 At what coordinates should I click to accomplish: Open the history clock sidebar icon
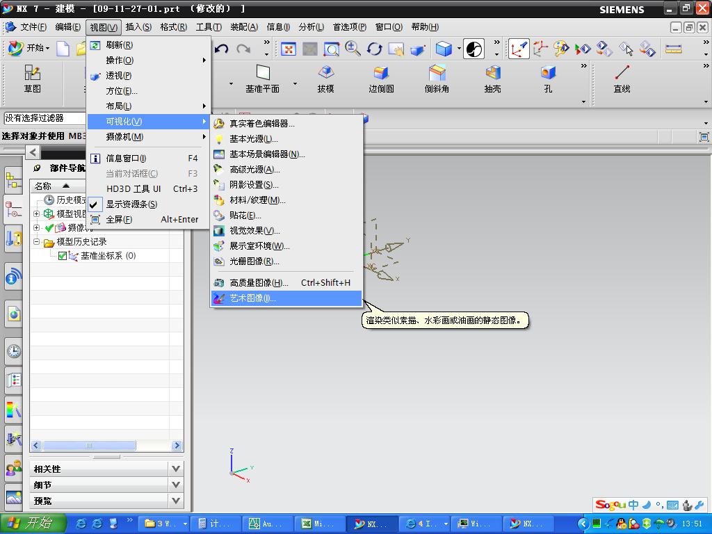coord(14,351)
